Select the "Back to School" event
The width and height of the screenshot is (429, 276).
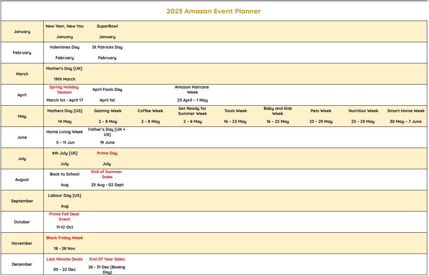point(64,174)
